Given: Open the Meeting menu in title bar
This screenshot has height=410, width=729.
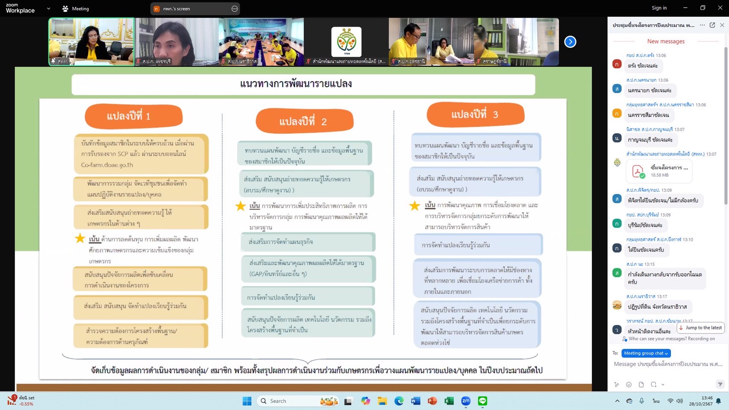Looking at the screenshot, I should click(76, 9).
